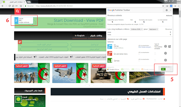181x107 pixels.
Task: Click the extension icon left of Publisher Toolbar icon
Action: click(x=167, y=6)
